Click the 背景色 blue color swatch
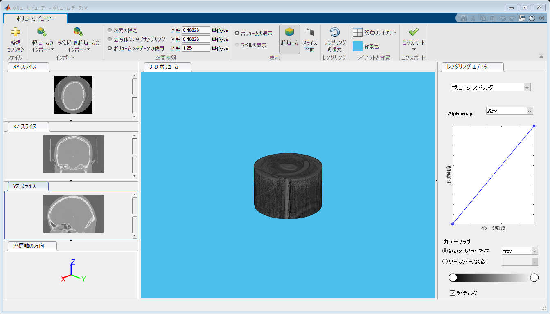The width and height of the screenshot is (550, 314). 358,46
